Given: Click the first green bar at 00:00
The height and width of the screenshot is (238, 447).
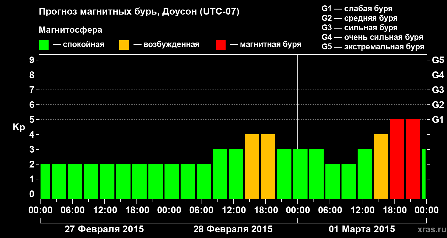Looking at the screenshot, I should point(45,181).
